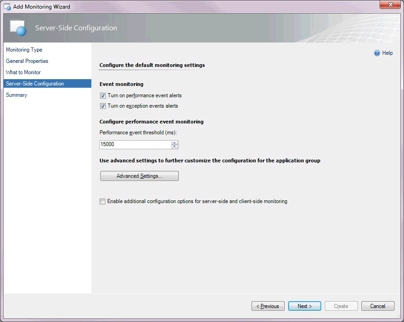Click the blue Help question-mark icon
404x322 pixels.
click(x=377, y=53)
